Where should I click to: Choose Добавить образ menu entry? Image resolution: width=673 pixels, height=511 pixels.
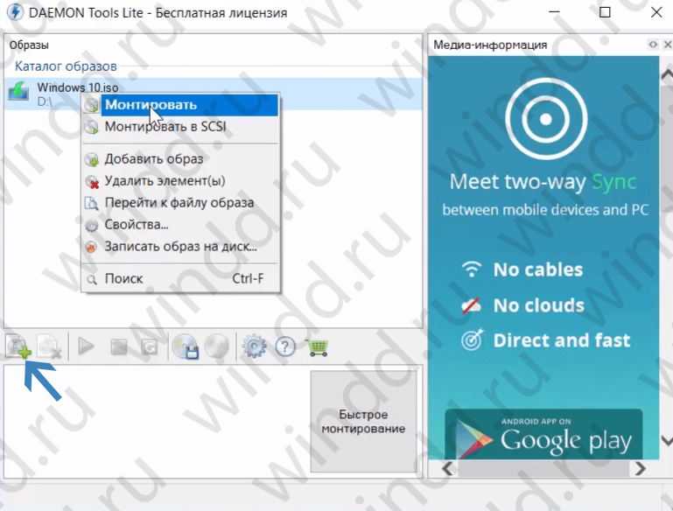pyautogui.click(x=180, y=159)
